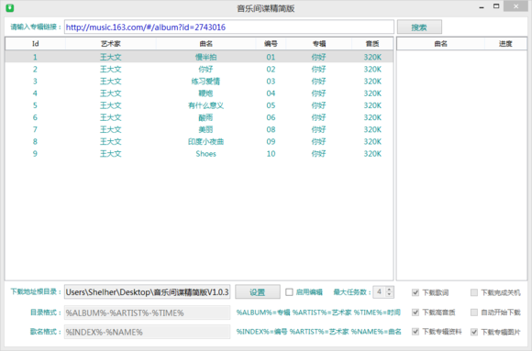532x351 pixels.
Task: Select the song Shoes
Action: [x=205, y=154]
